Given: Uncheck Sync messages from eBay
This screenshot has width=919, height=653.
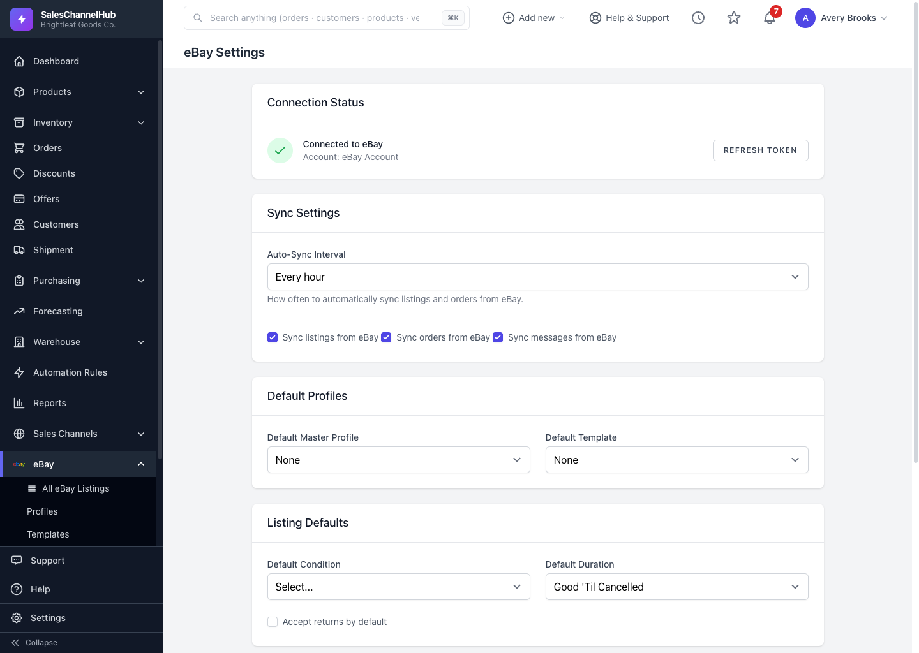Looking at the screenshot, I should [x=498, y=337].
